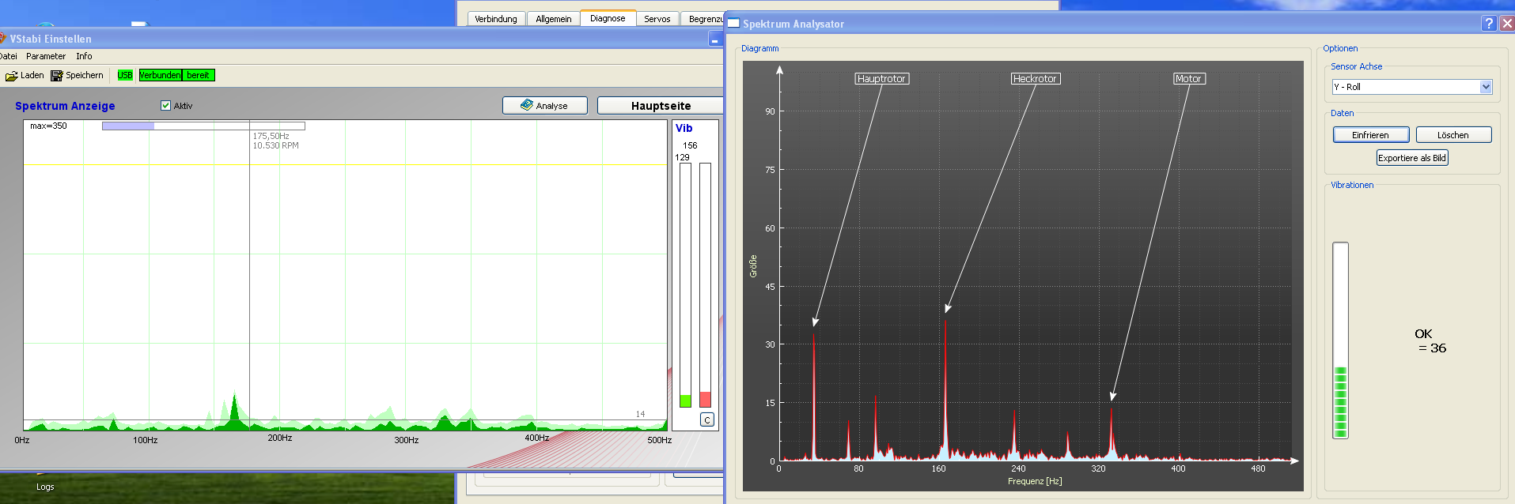Click the max=350 scale slider bar
Viewport: 1515px width, 504px height.
(x=203, y=126)
